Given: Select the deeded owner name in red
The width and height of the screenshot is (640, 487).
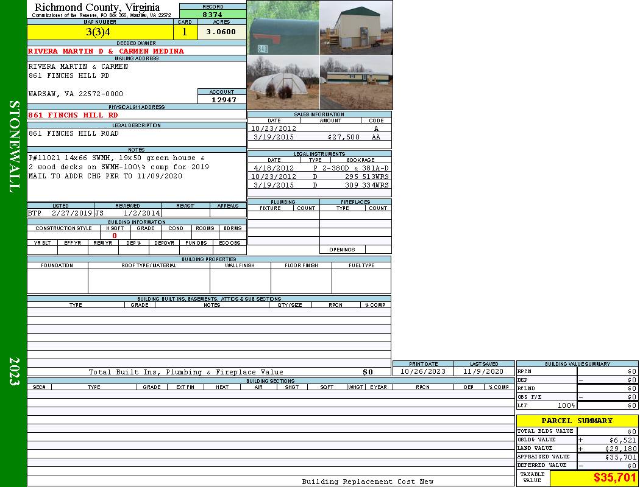Looking at the screenshot, I should (106, 51).
